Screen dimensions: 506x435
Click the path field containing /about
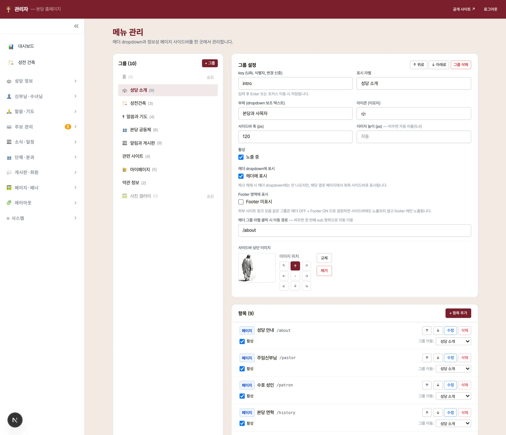pyautogui.click(x=355, y=231)
